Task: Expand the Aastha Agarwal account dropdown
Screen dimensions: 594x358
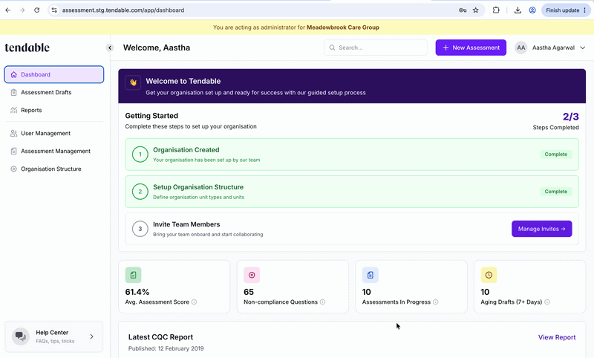Action: 583,48
